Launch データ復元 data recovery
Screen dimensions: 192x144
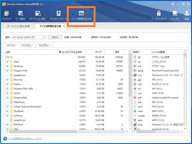click(x=20, y=16)
